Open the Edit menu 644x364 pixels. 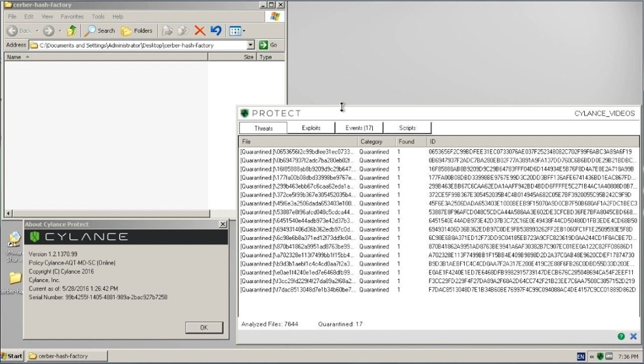(x=29, y=16)
